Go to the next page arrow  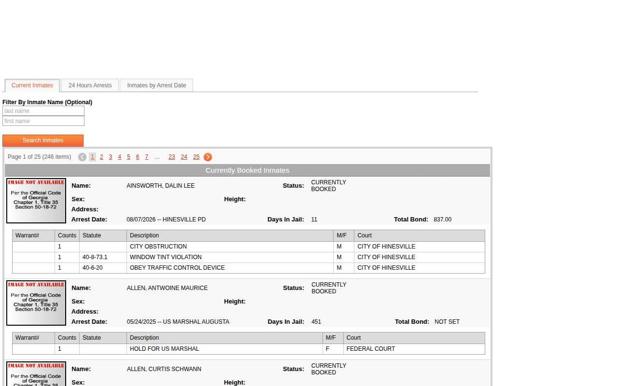208,157
